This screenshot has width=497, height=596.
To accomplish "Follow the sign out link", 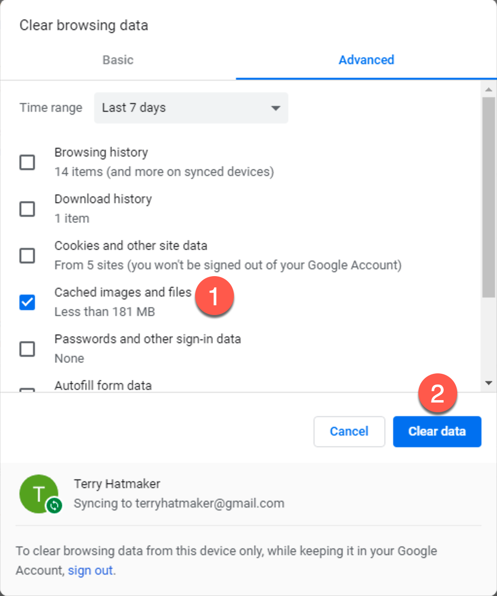I will pos(90,570).
